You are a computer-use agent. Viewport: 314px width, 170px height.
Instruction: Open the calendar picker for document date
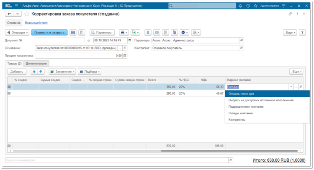pyautogui.click(x=129, y=40)
